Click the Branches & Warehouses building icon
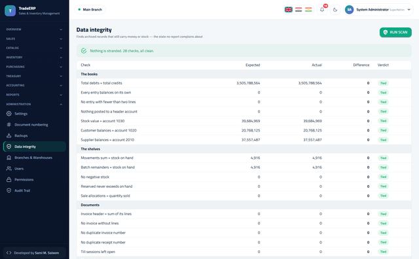 [x=9, y=158]
